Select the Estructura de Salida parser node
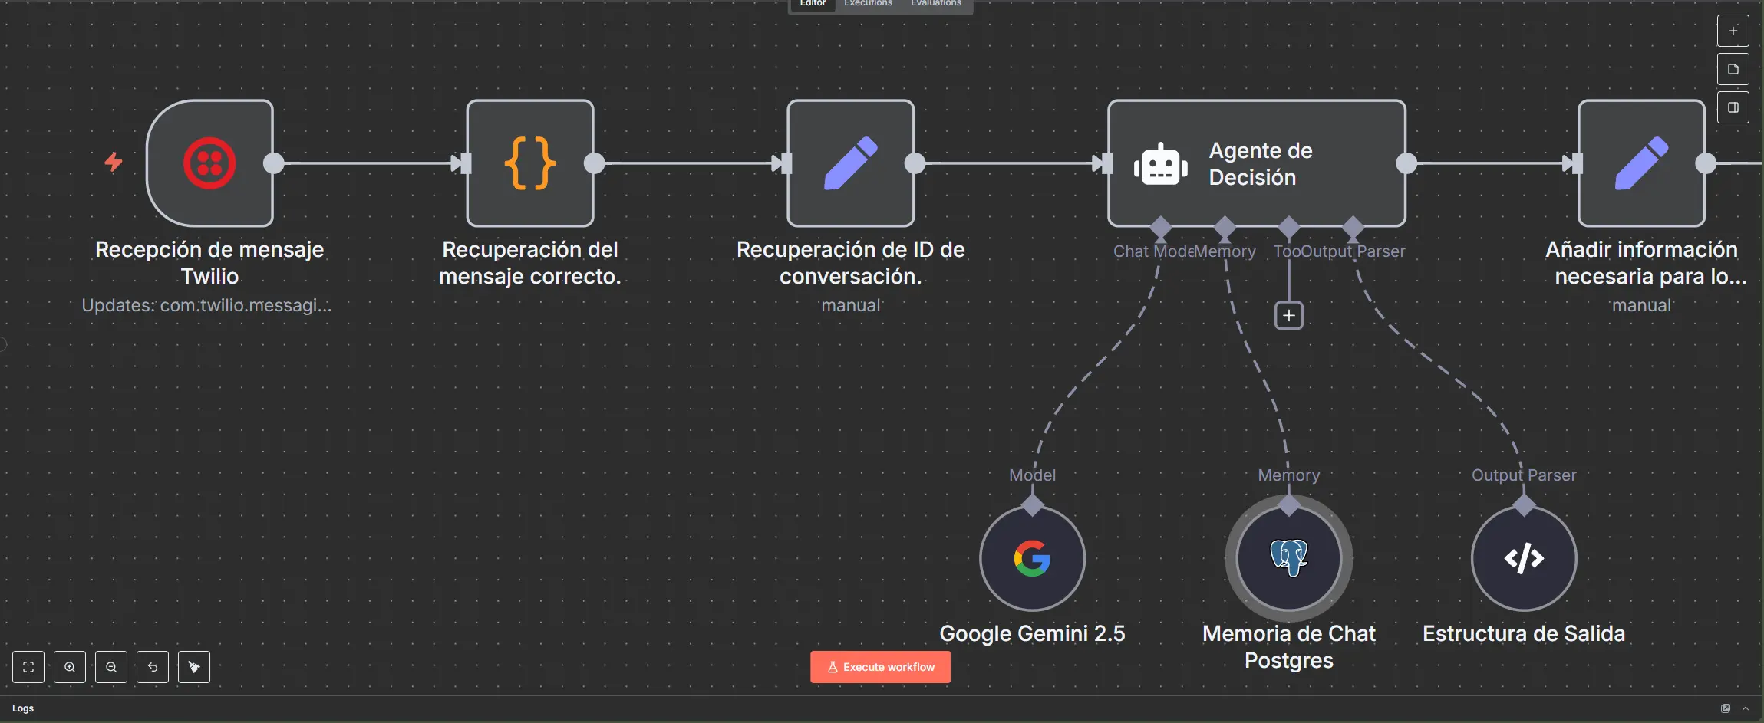This screenshot has width=1764, height=723. tap(1523, 558)
